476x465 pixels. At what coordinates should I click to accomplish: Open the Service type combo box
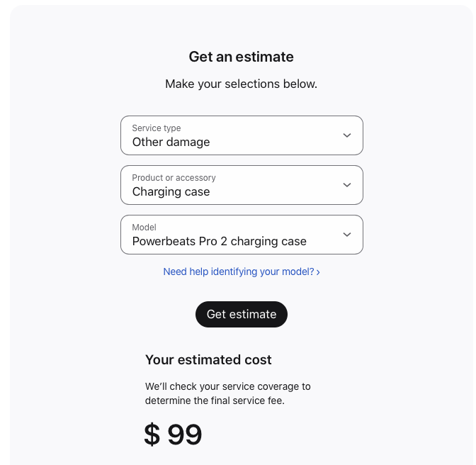coord(242,135)
